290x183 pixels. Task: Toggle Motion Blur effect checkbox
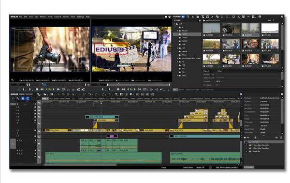(246, 152)
